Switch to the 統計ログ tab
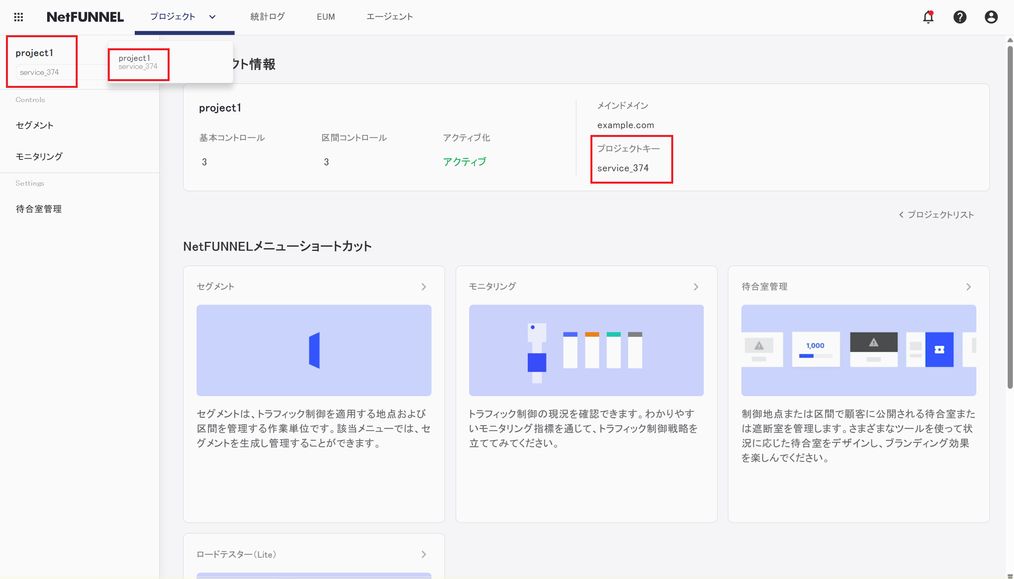The image size is (1014, 579). [267, 17]
